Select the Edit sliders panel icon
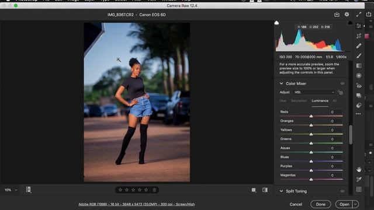Viewport: 374px width, 210px height. click(359, 26)
